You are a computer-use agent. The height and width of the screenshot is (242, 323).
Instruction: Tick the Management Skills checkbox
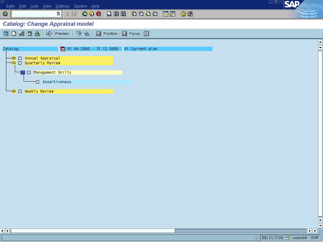click(x=29, y=72)
